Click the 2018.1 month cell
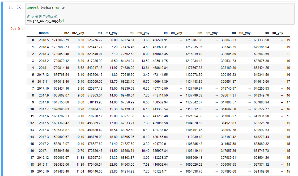 (44, 68)
